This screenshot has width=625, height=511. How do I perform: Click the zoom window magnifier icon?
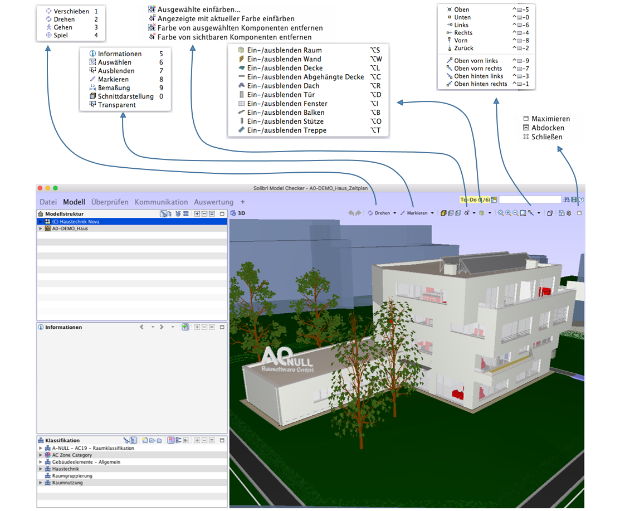(x=523, y=213)
